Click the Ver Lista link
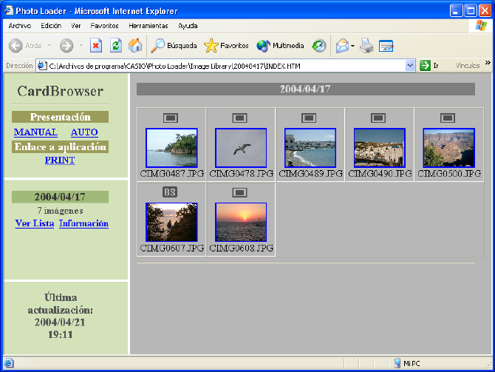495x372 pixels. click(34, 223)
